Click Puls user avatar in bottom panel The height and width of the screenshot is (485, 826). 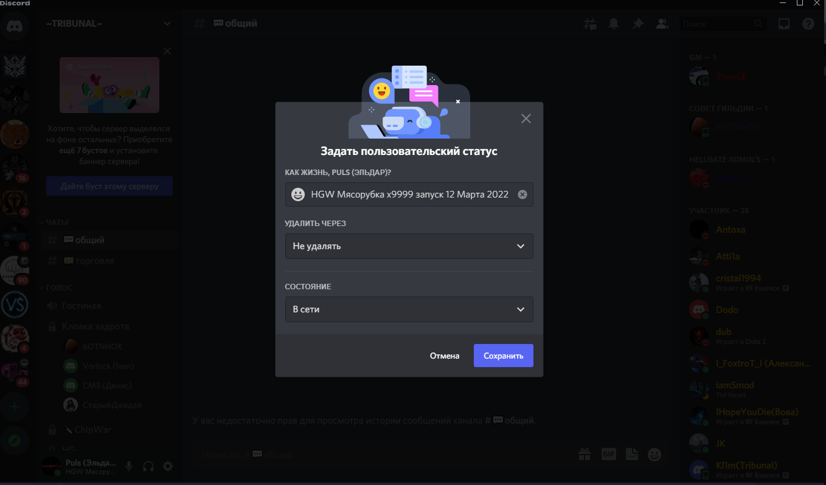coord(51,466)
